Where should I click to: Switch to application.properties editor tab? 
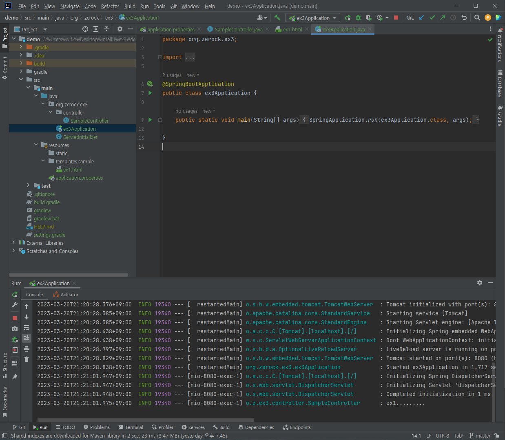171,29
